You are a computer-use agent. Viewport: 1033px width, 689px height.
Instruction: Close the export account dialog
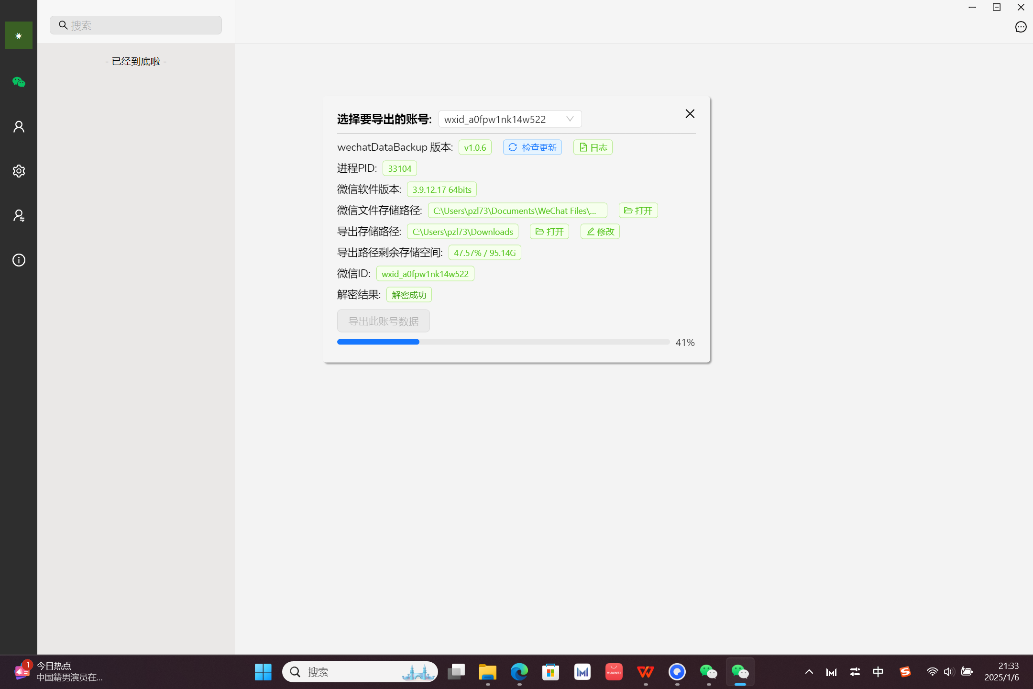coord(690,113)
